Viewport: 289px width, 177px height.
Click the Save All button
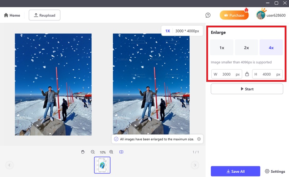pyautogui.click(x=236, y=171)
